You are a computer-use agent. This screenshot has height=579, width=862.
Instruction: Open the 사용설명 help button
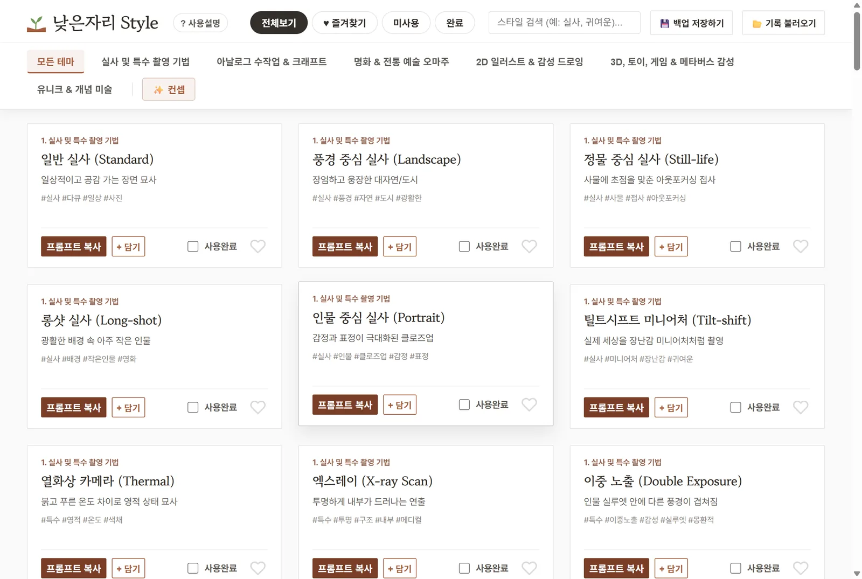[200, 23]
